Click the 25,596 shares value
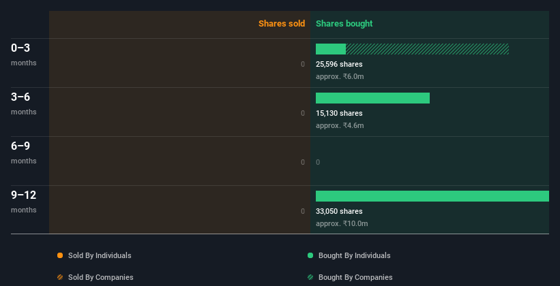This screenshot has width=560, height=286. click(339, 64)
